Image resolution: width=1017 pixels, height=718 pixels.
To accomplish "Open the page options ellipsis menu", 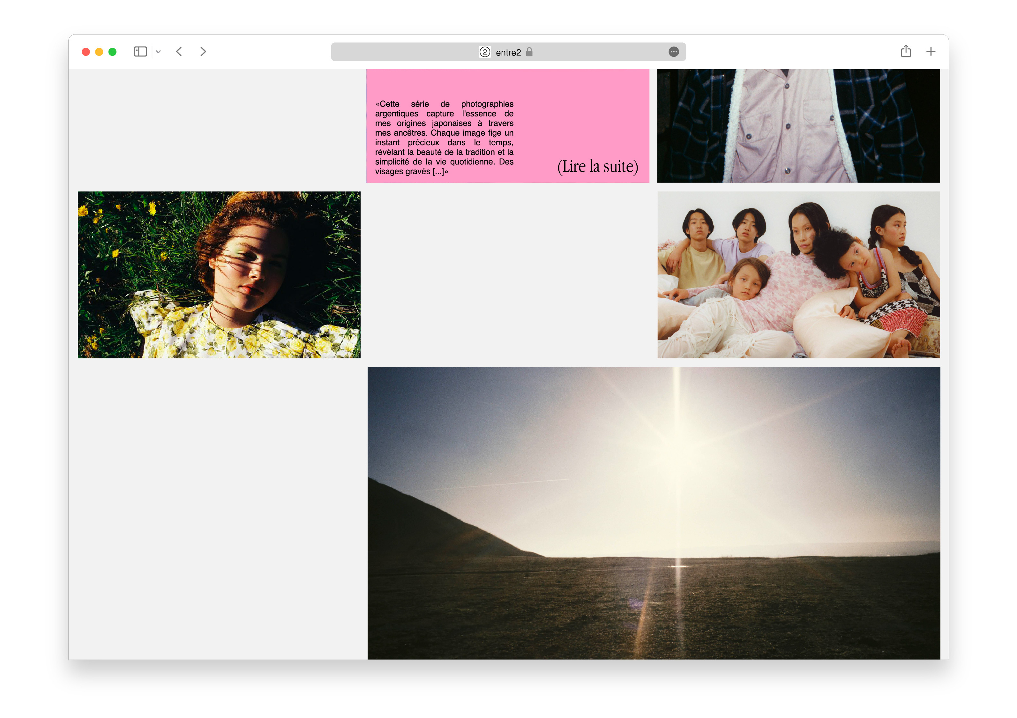I will click(673, 52).
